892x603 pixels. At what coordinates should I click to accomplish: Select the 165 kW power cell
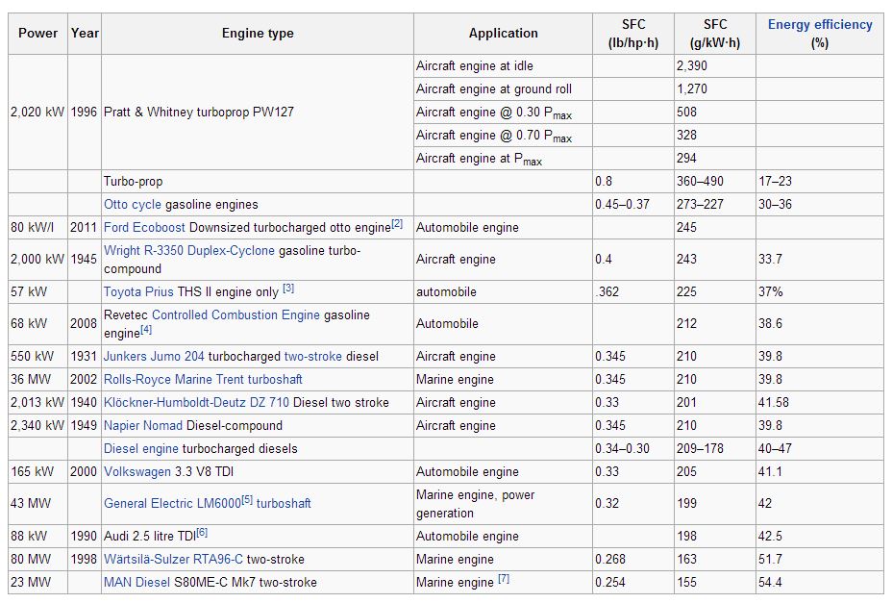(37, 472)
